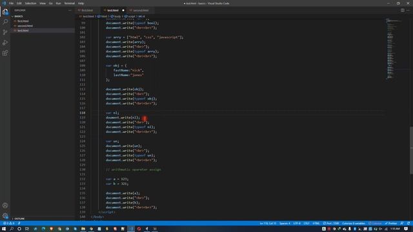Click the line and column status indicator
The height and width of the screenshot is (232, 413).
pos(268,224)
